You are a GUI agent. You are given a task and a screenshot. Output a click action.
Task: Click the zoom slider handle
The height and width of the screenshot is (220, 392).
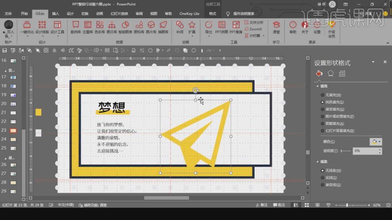pos(347,205)
